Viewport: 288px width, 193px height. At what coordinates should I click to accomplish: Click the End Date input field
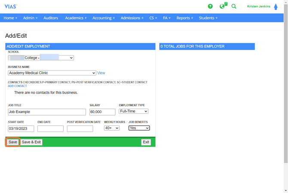[50, 129]
